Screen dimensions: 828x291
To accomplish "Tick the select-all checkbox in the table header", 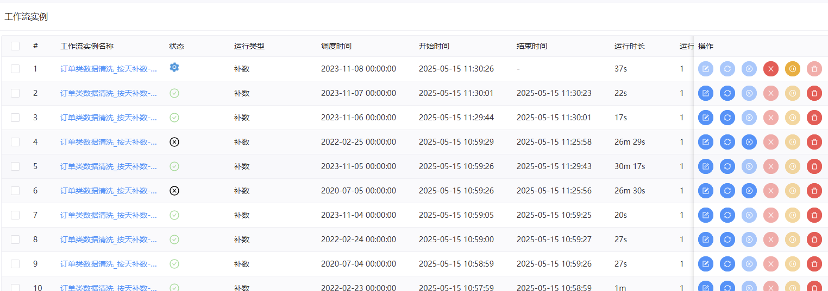I will (x=15, y=46).
